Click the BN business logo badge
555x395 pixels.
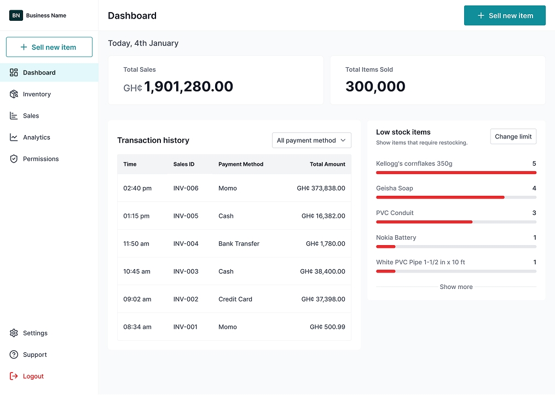(15, 15)
